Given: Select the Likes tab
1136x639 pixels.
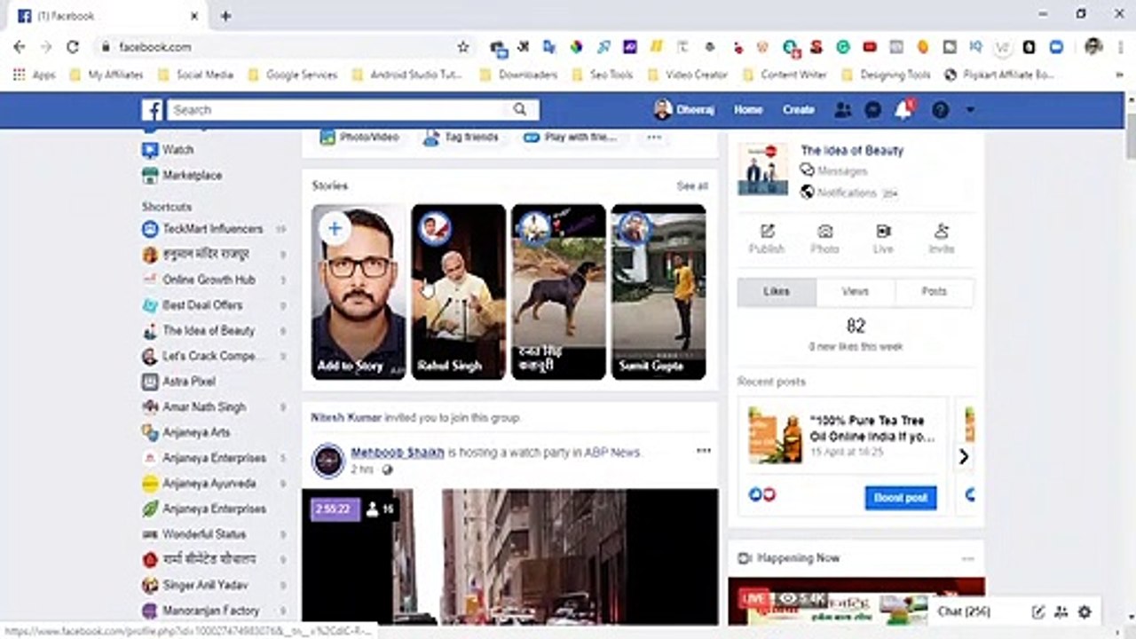Looking at the screenshot, I should [x=777, y=292].
